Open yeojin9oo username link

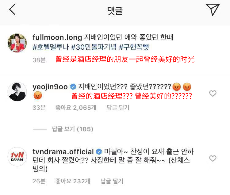pos(50,87)
